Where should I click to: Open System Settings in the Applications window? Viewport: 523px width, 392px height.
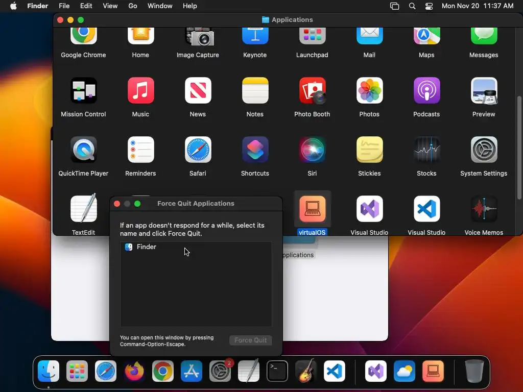coord(484,150)
